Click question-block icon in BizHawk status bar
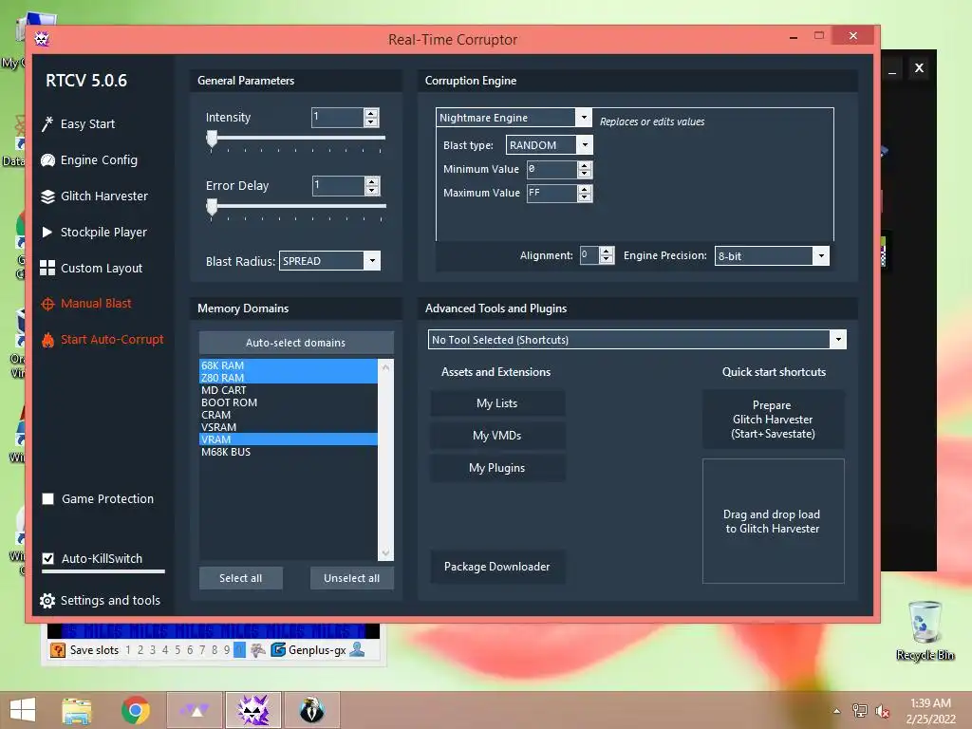This screenshot has width=972, height=729. 58,649
